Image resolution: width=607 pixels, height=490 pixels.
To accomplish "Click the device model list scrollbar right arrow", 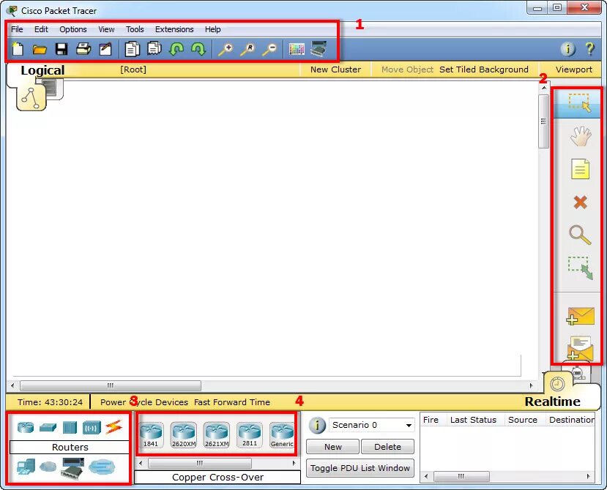I will click(294, 463).
